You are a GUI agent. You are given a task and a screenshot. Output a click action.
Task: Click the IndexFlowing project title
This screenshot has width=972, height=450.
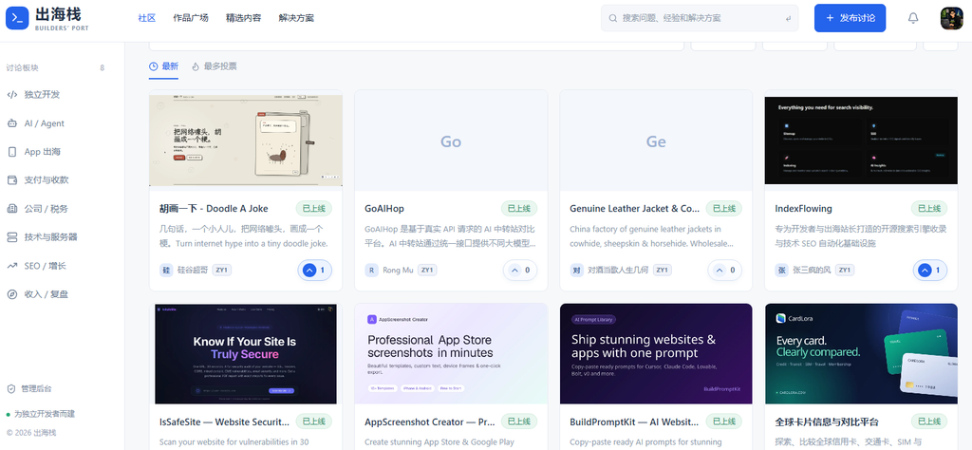(x=803, y=209)
